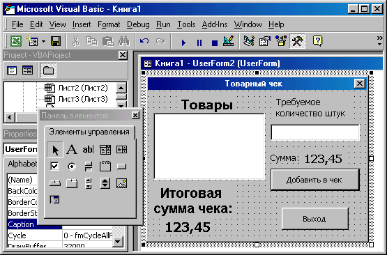This screenshot has height=255, width=387.
Task: Click the Выход button on form
Action: 315,219
